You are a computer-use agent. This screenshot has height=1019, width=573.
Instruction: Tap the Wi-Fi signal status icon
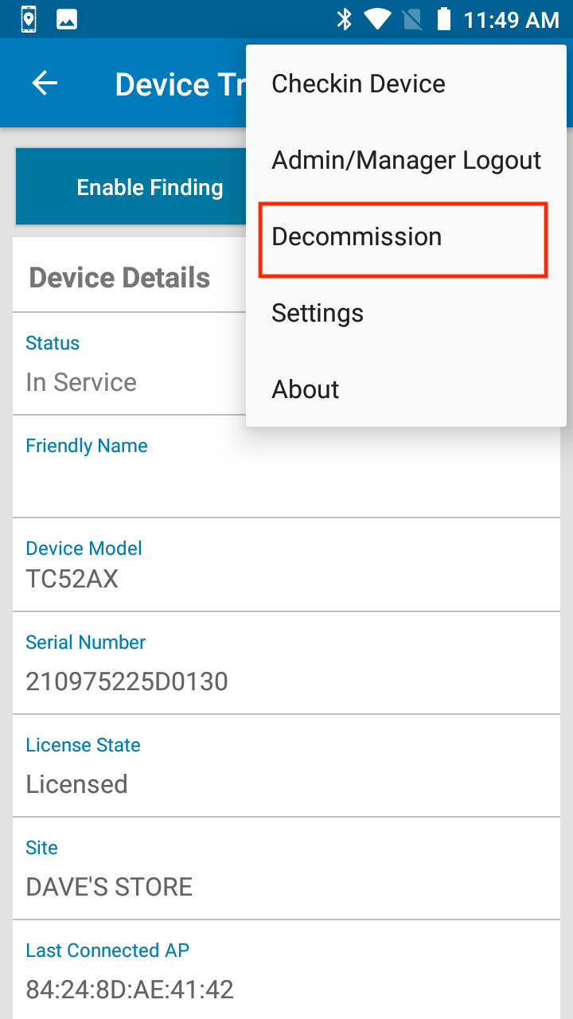click(378, 20)
